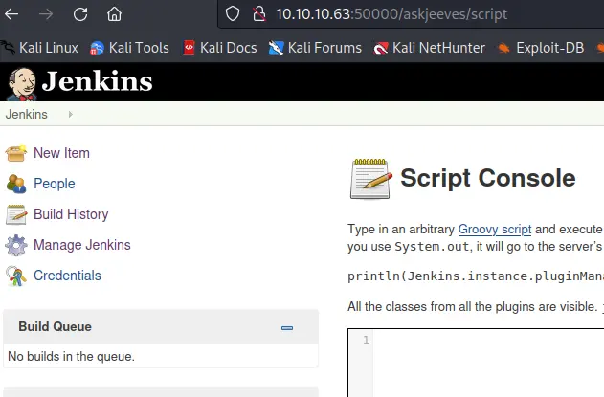Click the shield tracking protection icon

coord(233,14)
